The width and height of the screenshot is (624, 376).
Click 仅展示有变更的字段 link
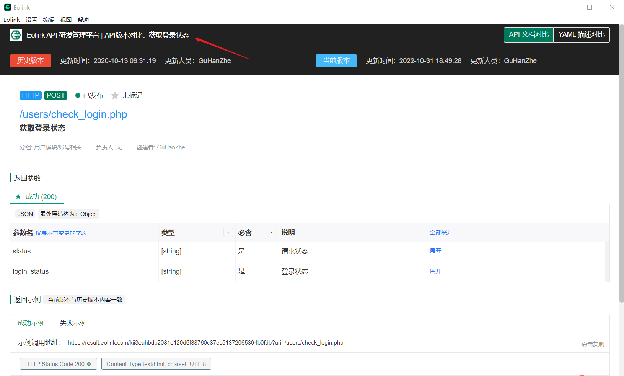61,233
